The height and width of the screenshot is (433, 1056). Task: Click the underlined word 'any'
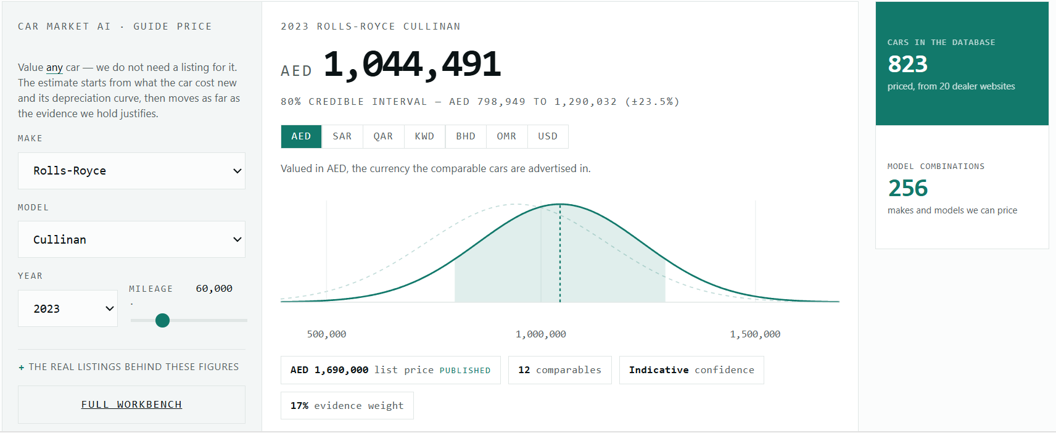tap(54, 67)
